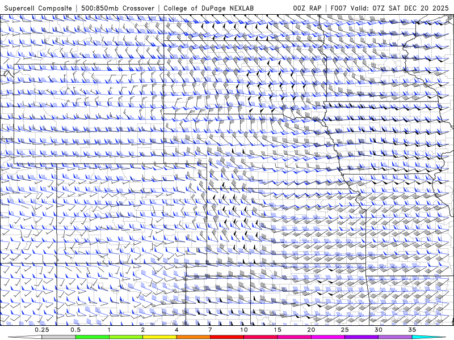Viewport: 454px width, 340px height.
Task: Click the '4' legend value
Action: click(x=176, y=330)
